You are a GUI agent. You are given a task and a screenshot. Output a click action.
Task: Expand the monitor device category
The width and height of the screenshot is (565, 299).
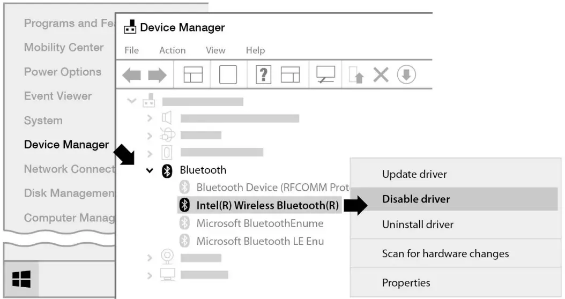pyautogui.click(x=150, y=275)
